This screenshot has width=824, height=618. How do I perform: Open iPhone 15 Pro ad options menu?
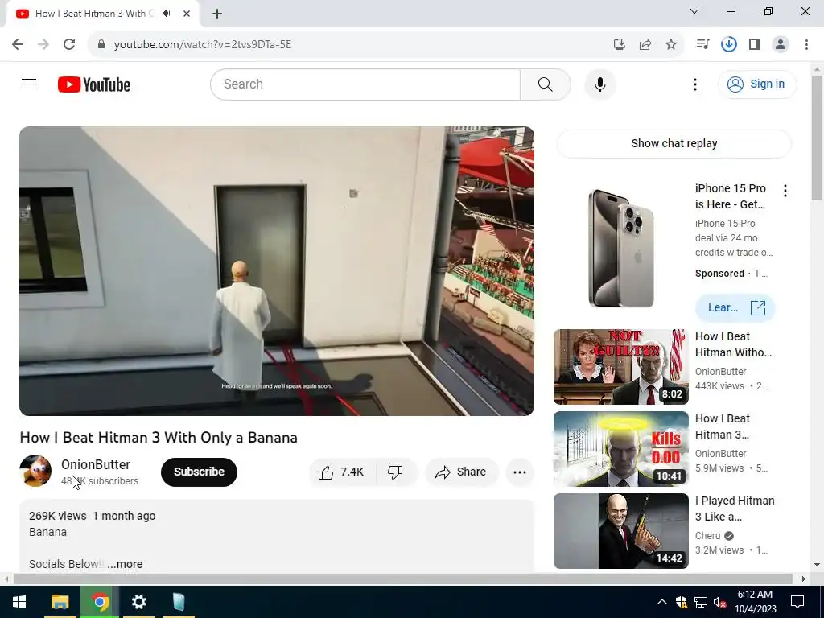pyautogui.click(x=785, y=191)
